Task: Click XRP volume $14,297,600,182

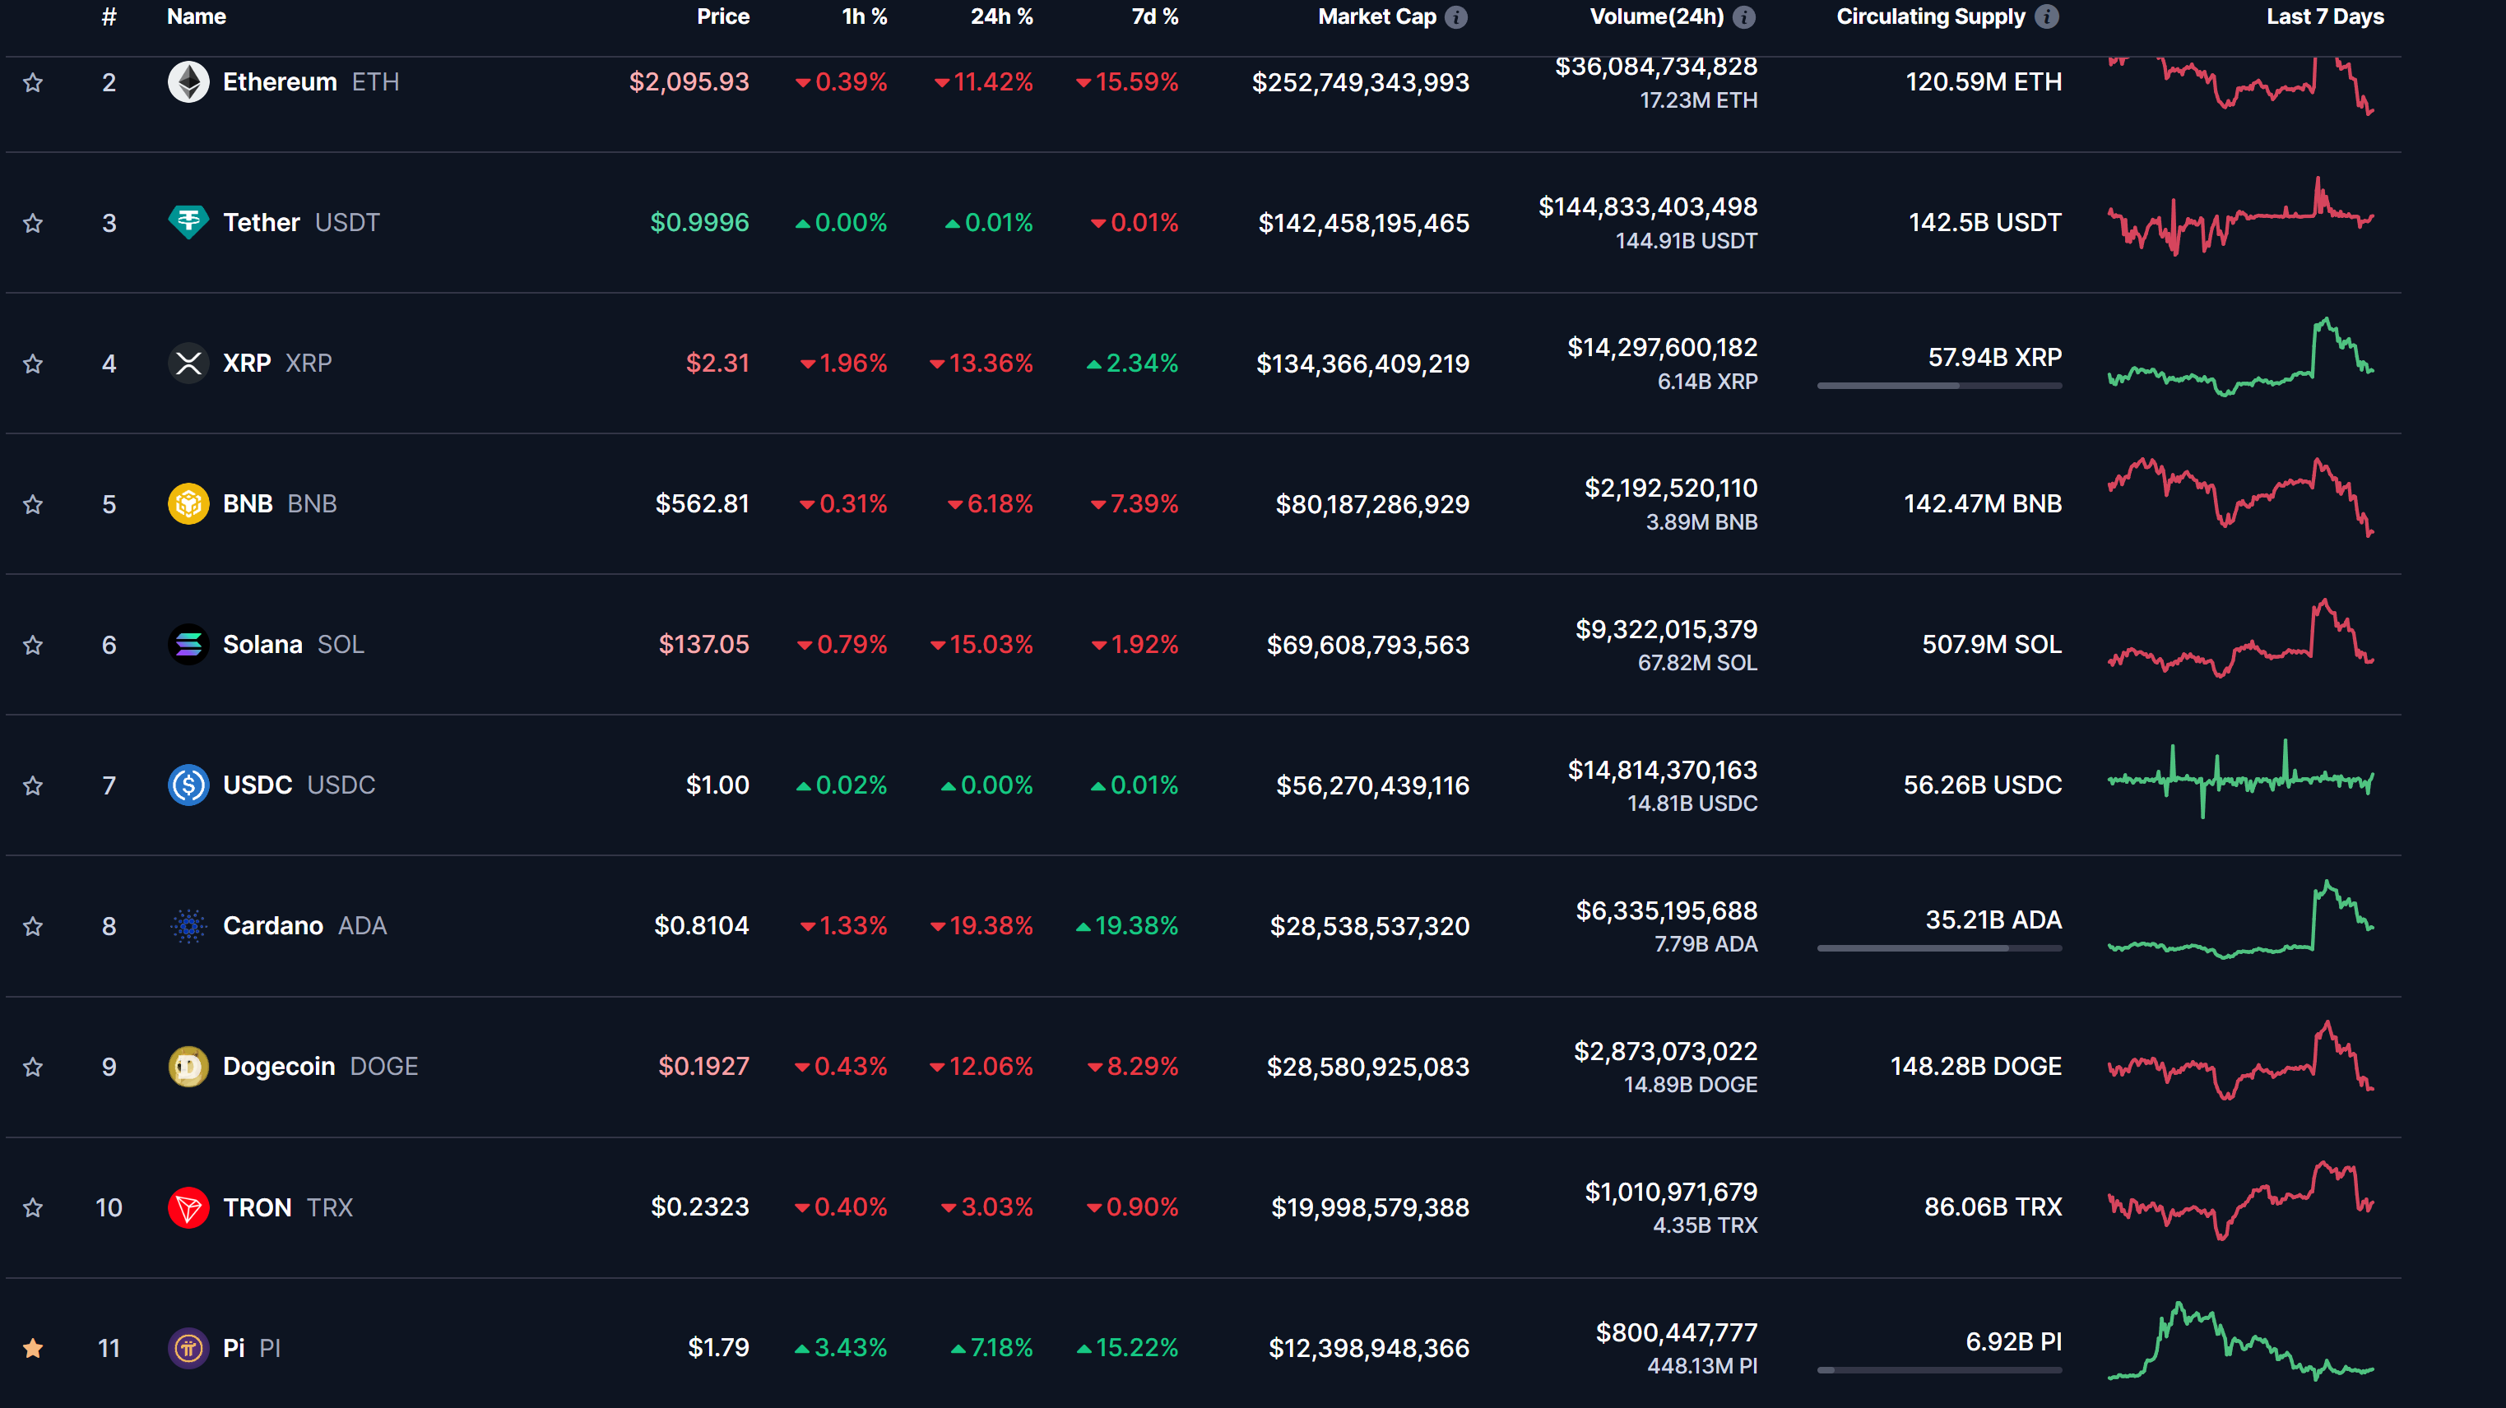Action: point(1663,348)
